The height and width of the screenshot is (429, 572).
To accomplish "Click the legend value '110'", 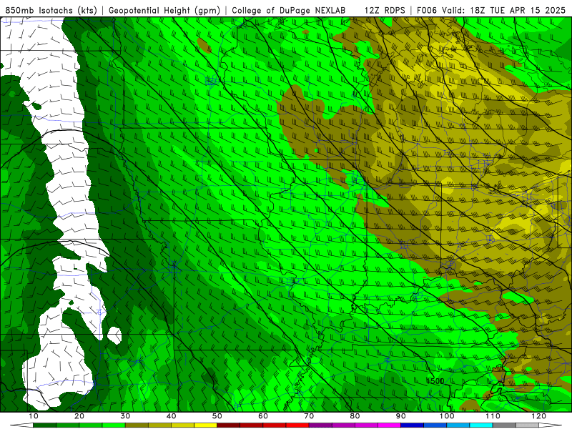I will [493, 416].
